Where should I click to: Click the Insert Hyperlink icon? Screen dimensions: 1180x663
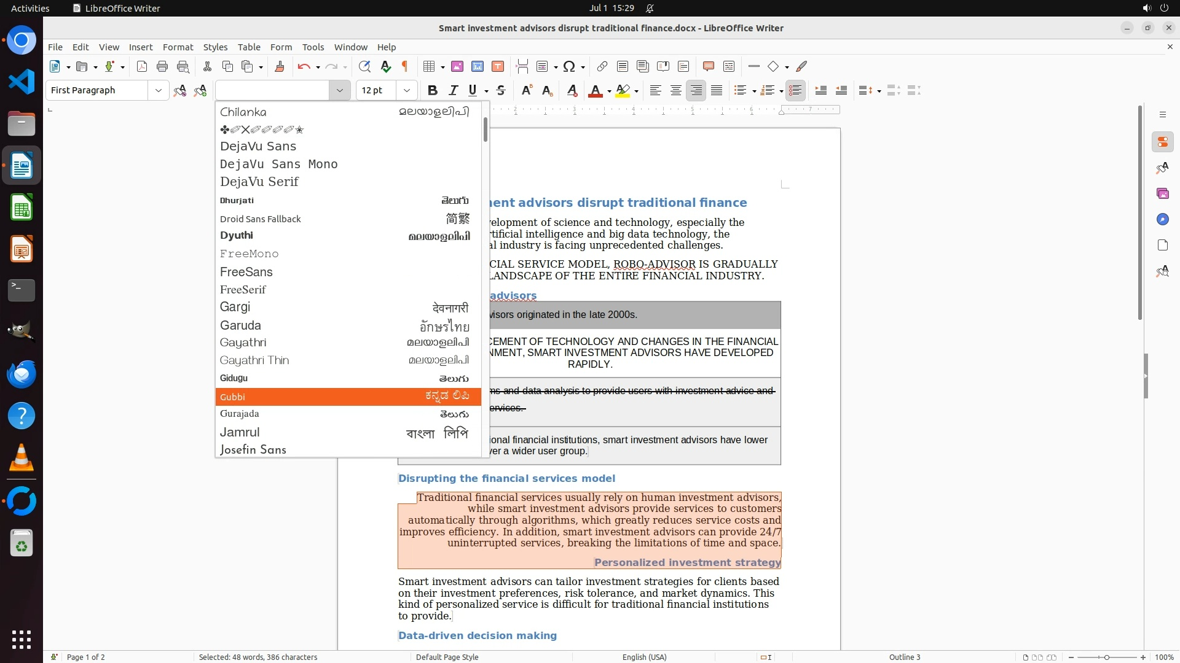602,66
